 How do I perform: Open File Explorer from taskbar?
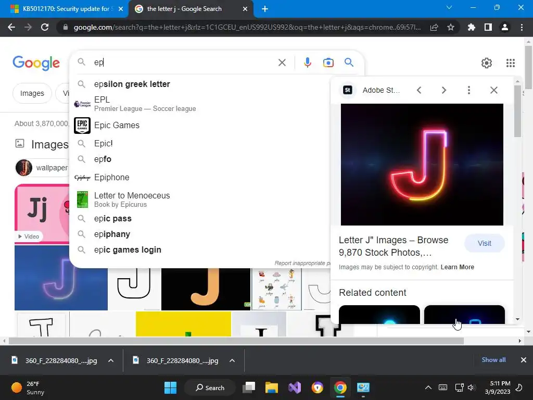272,387
